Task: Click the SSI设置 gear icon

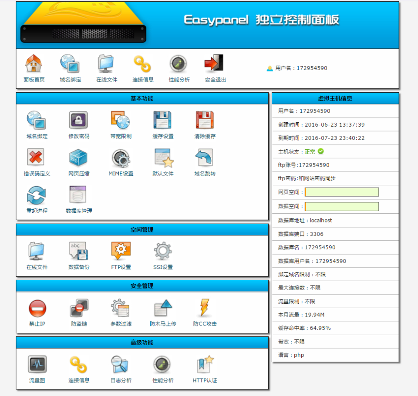Action: coord(163,251)
